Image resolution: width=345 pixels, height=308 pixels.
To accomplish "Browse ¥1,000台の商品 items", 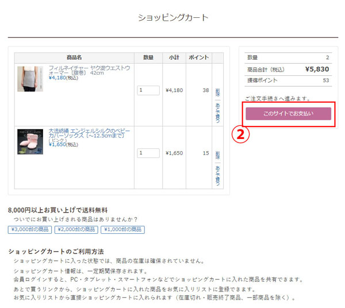I will pos(122,230).
